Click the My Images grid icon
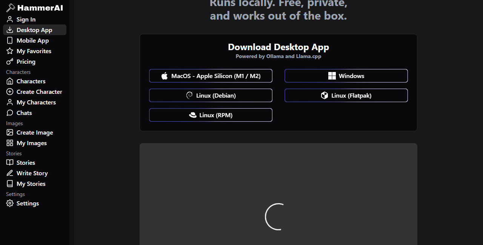Screen dimensions: 483x245 (10, 143)
